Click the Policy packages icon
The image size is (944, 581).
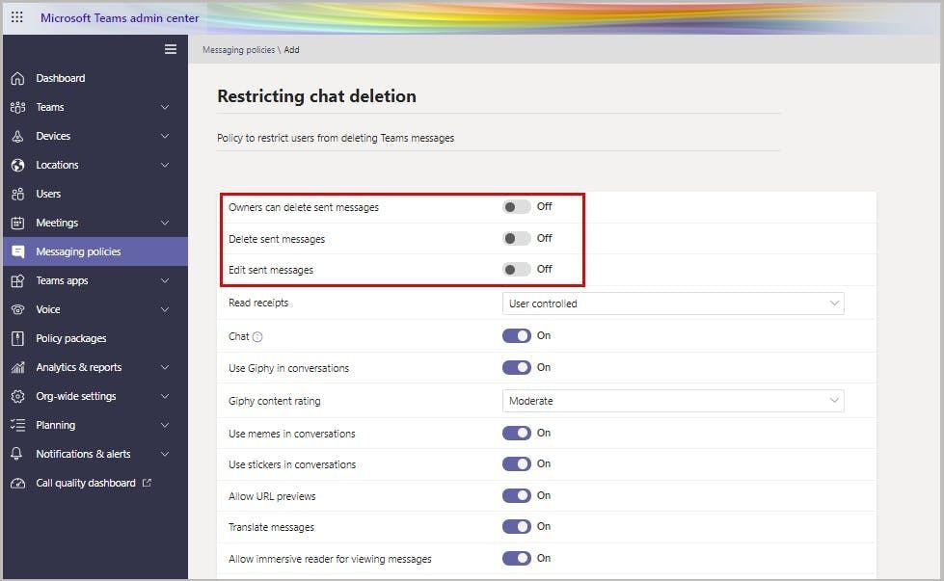17,338
